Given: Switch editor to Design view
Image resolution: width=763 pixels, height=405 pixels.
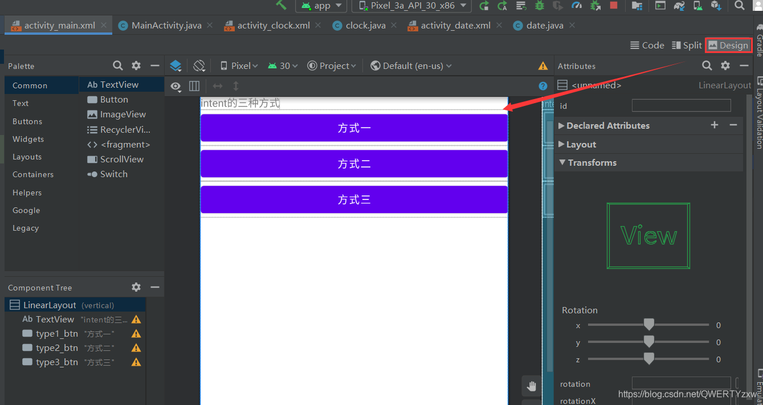Looking at the screenshot, I should pyautogui.click(x=728, y=46).
